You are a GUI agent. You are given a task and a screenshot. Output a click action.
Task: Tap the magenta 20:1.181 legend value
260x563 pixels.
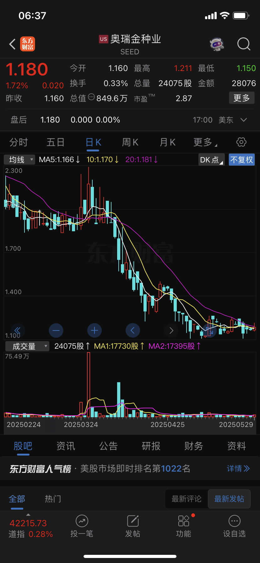(x=142, y=160)
